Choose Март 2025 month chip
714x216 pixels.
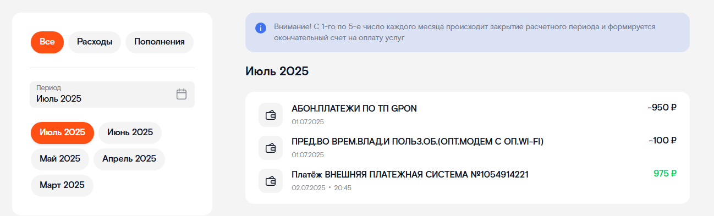(x=62, y=185)
